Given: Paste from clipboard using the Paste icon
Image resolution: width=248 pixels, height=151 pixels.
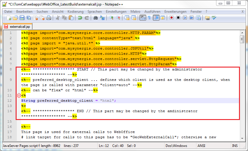Looking at the screenshot, I should [71, 18].
